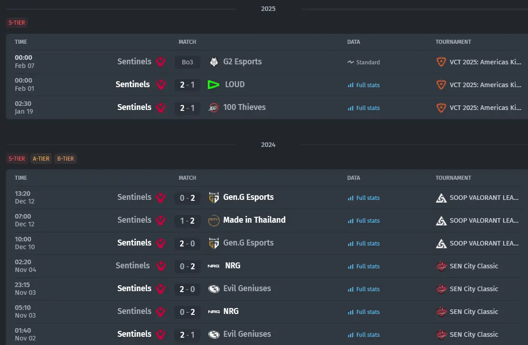Select the B-TIER tag

pyautogui.click(x=65, y=158)
